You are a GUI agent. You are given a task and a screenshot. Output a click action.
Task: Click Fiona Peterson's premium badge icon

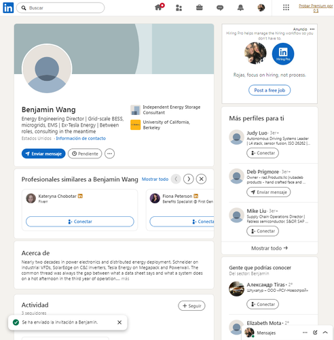196,196
